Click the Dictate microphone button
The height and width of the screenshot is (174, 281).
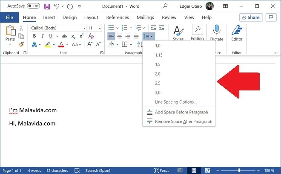(217, 33)
